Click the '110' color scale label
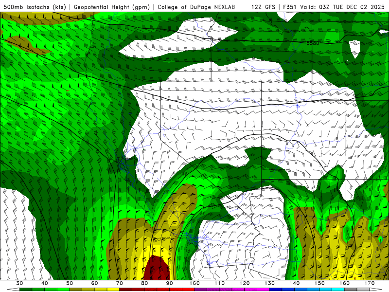389x292 pixels. (220, 283)
